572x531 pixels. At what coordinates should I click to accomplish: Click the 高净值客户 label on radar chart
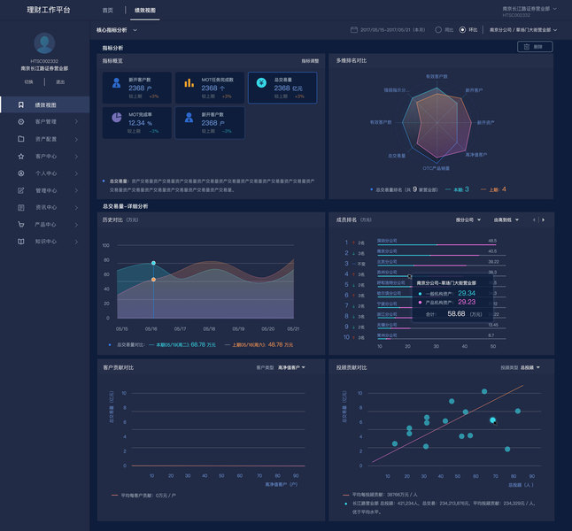(x=476, y=155)
